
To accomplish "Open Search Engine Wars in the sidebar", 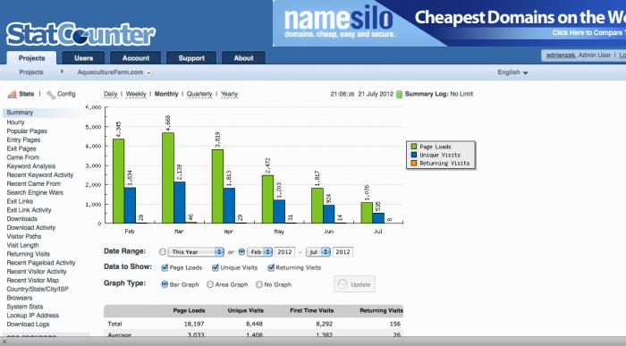I will 35,192.
